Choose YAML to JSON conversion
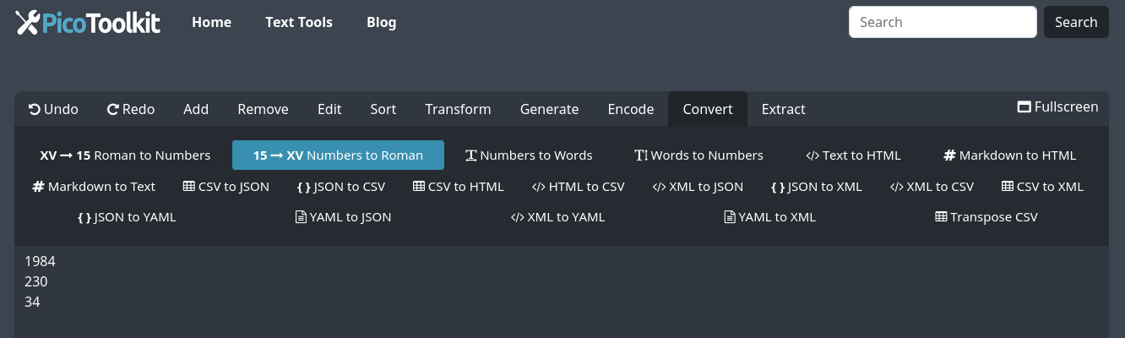Screen dimensions: 1125x338 click(342, 217)
